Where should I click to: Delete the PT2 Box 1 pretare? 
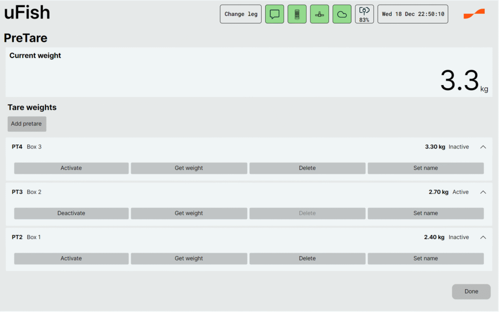pos(307,258)
